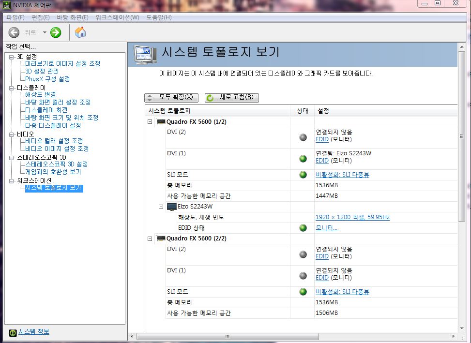The image size is (471, 343).
Task: Go back with the green-gray back arrow
Action: [14, 32]
